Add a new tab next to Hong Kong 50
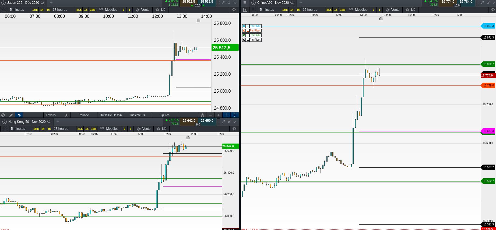 point(58,122)
